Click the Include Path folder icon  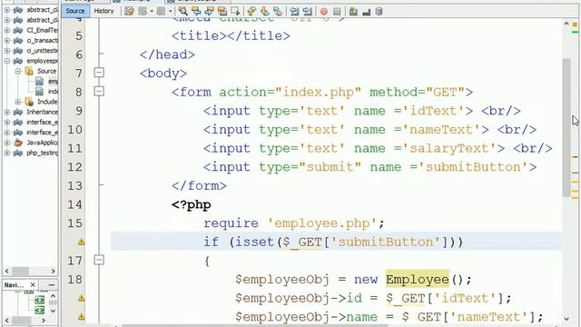tap(29, 101)
